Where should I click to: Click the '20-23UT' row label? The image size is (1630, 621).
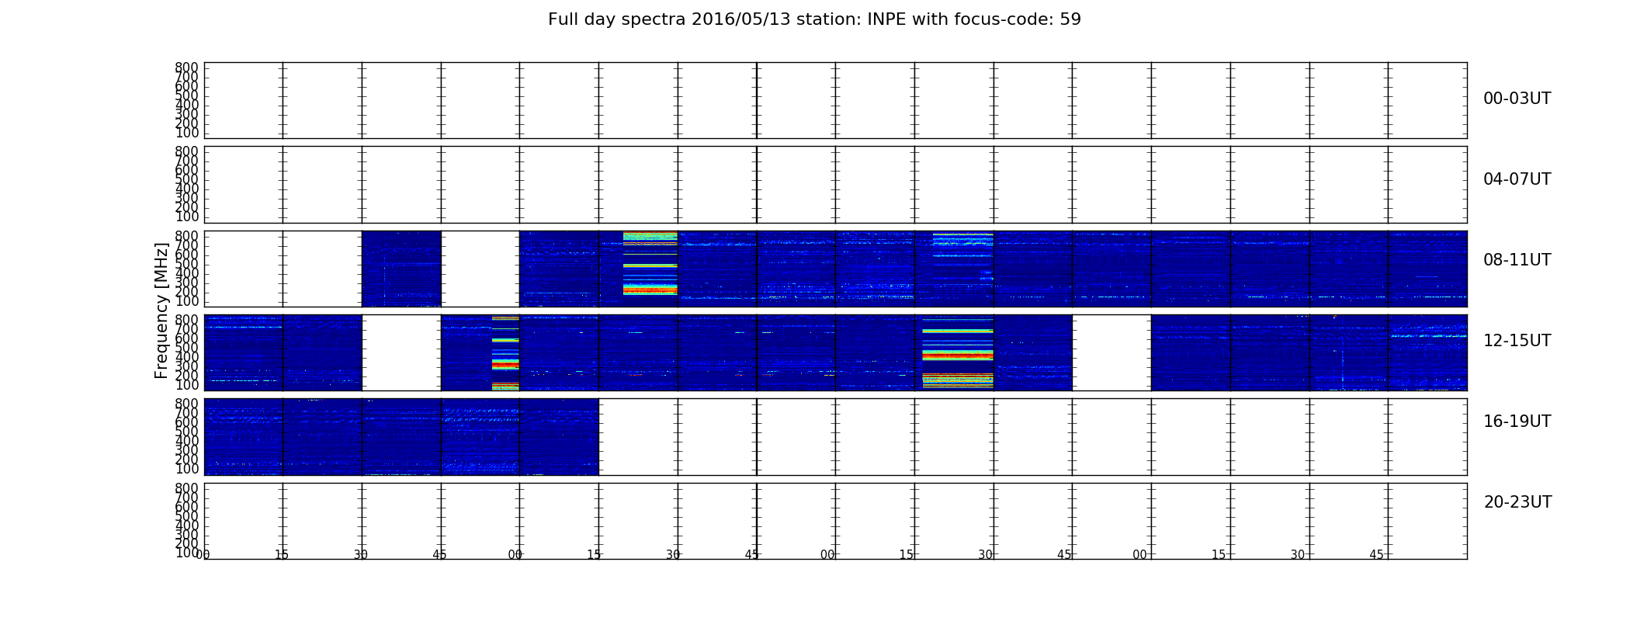(x=1517, y=502)
